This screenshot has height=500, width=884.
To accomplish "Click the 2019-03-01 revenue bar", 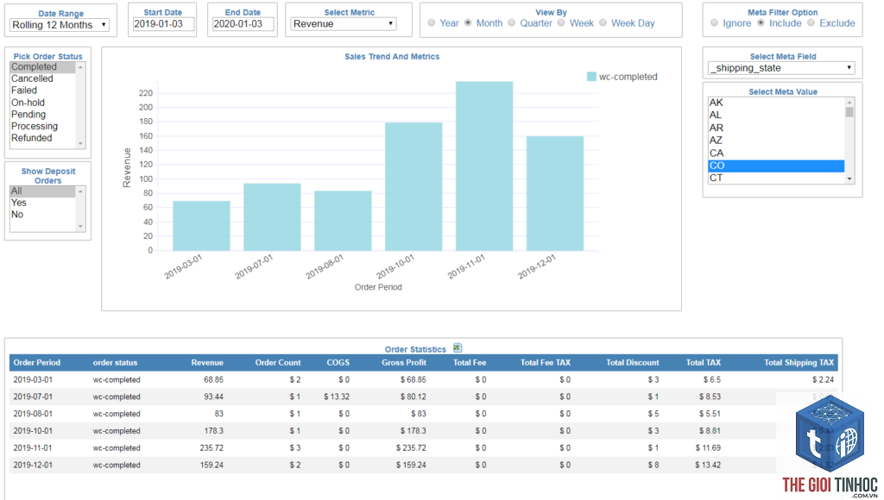I will coord(201,226).
